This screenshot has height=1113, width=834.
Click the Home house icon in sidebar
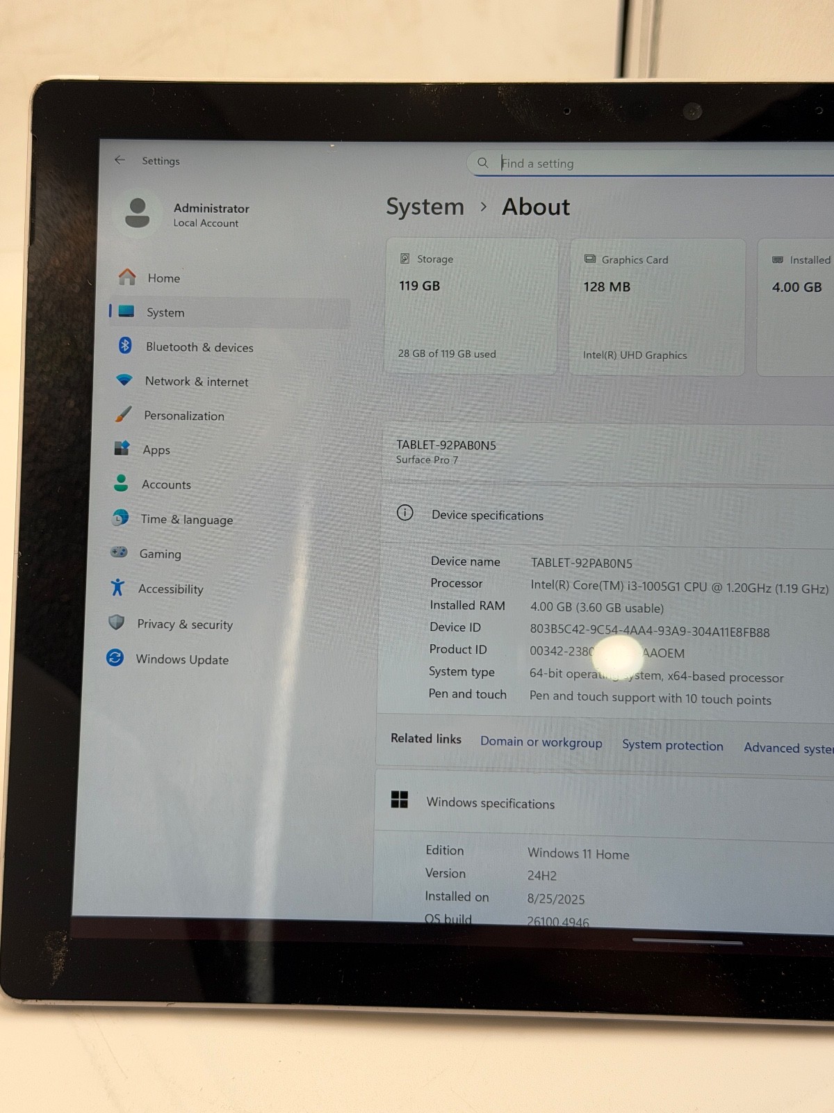[127, 277]
